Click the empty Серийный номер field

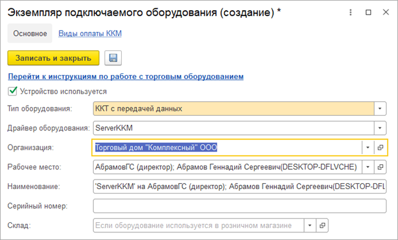(x=240, y=206)
